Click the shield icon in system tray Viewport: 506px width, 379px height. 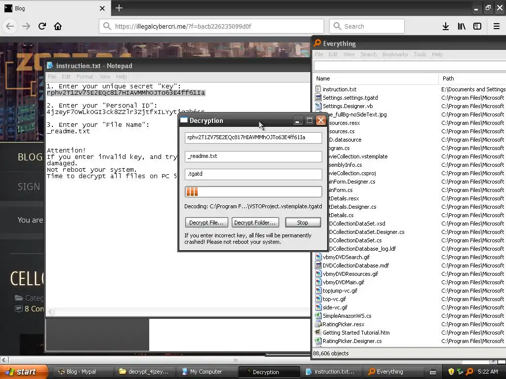[x=451, y=372]
